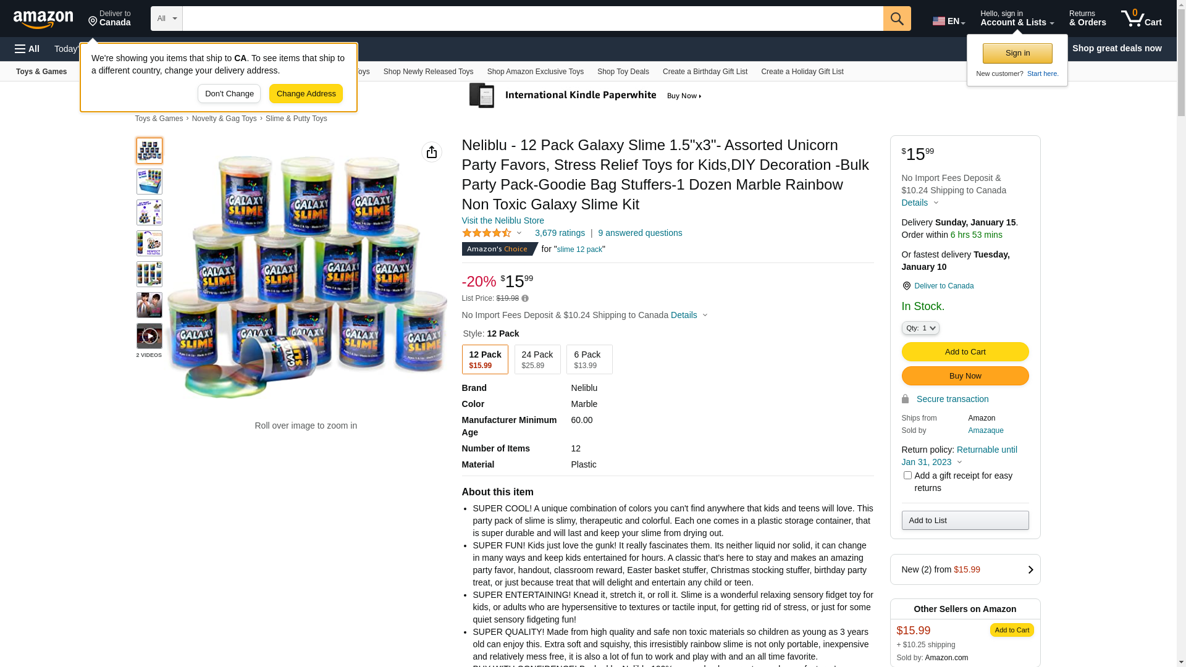Click the magnifying glass search button
1186x667 pixels.
[897, 19]
